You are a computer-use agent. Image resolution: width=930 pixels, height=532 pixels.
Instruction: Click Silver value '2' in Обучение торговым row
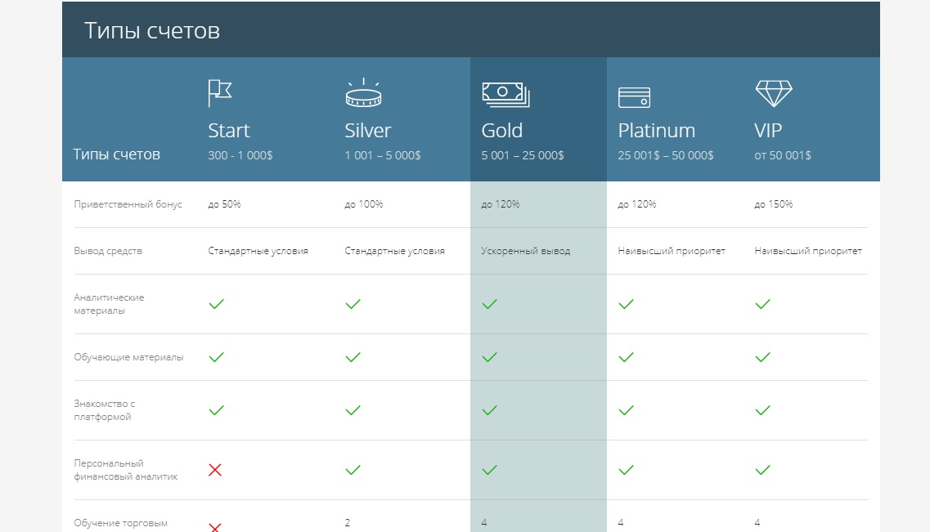point(348,522)
